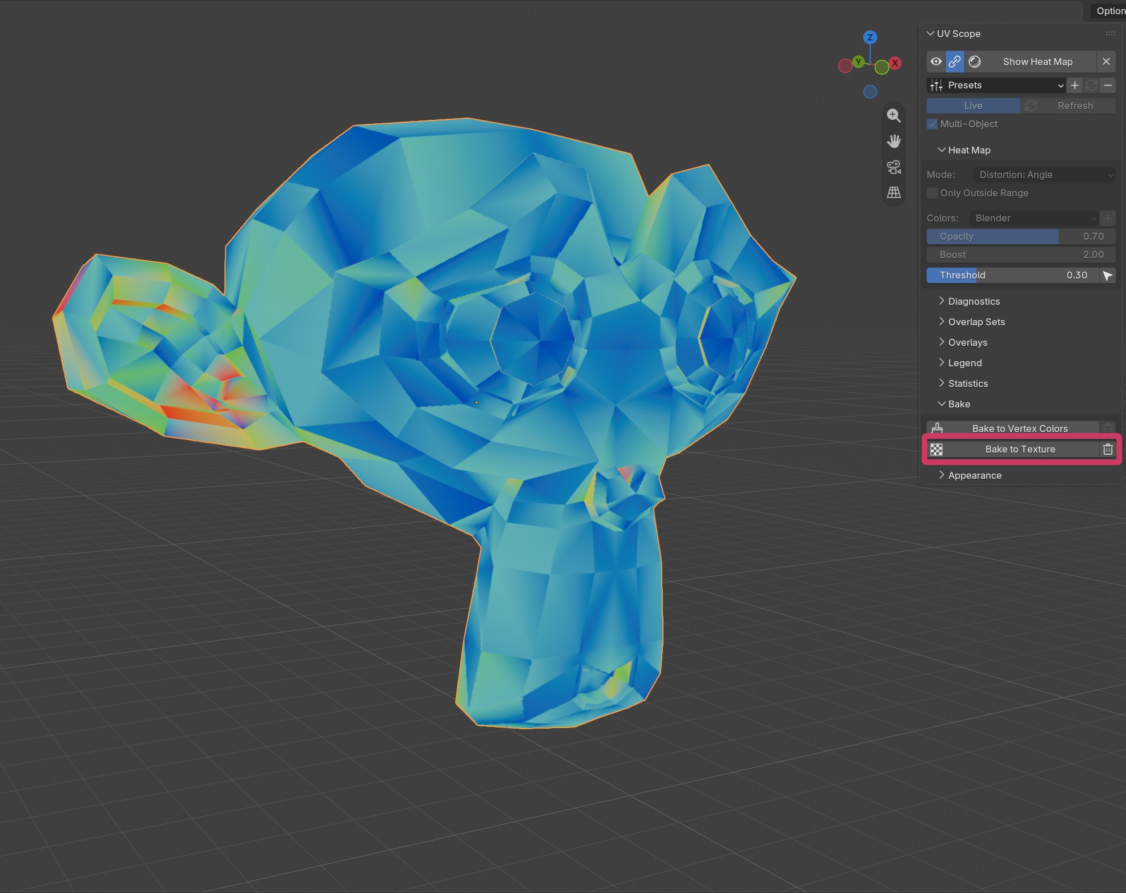Click the plus icon beside Colors dropdown
The height and width of the screenshot is (893, 1126).
(x=1108, y=218)
